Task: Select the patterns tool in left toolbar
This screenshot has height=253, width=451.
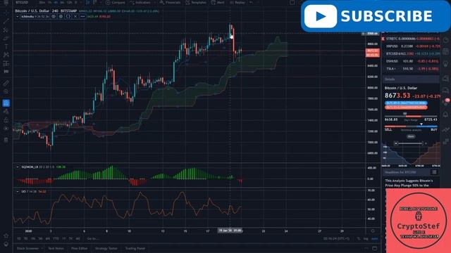Action: coord(6,55)
